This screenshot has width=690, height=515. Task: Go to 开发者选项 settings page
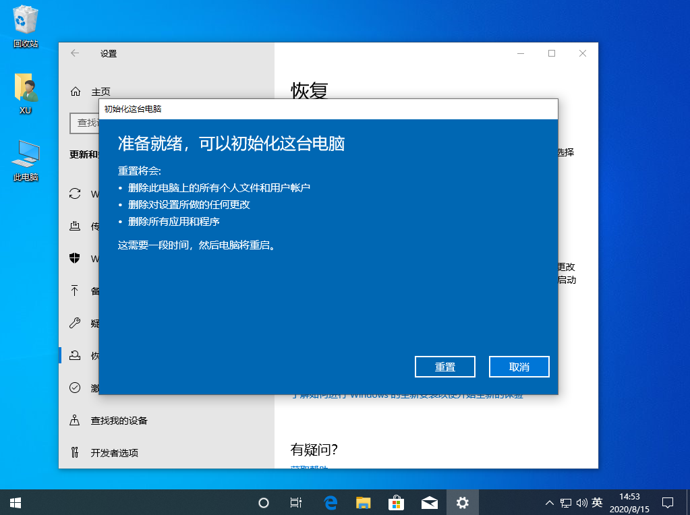[x=114, y=452]
